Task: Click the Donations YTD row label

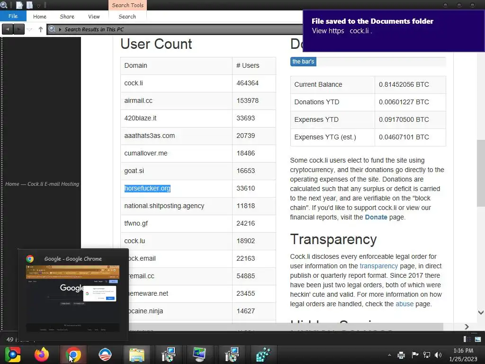Action: click(317, 102)
